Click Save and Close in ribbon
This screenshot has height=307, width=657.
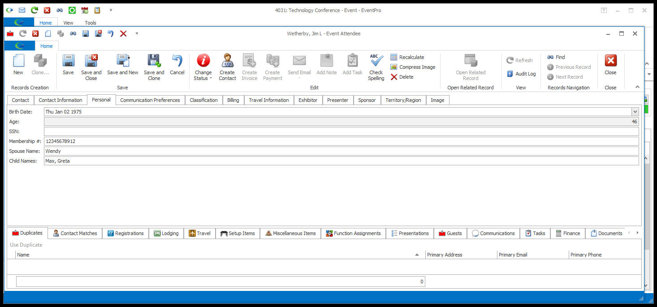91,67
